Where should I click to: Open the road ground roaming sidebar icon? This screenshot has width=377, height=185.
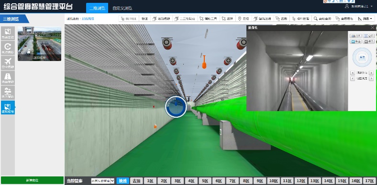(x=8, y=78)
